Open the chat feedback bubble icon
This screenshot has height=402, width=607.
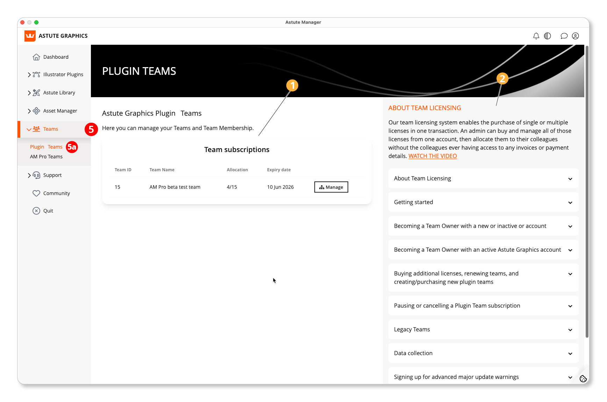tap(564, 36)
